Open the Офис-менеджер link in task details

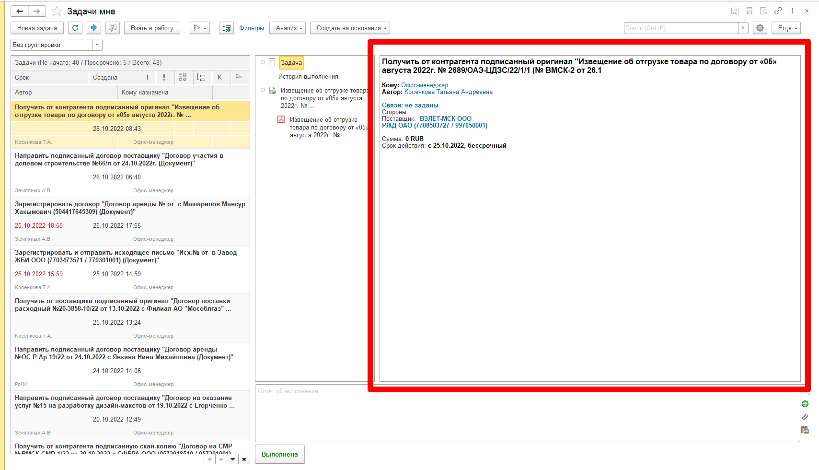425,85
